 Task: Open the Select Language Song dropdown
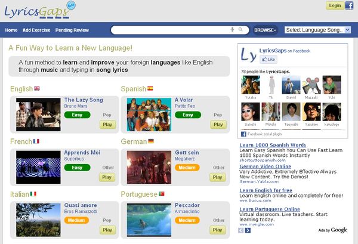pos(317,30)
